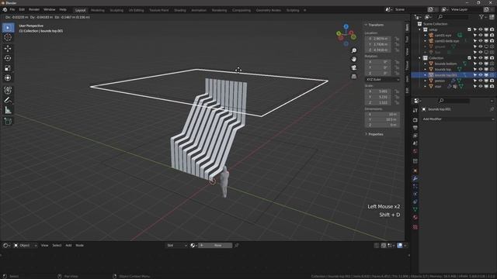
Task: Select the Scale tool in toolbar
Action: coord(8,68)
